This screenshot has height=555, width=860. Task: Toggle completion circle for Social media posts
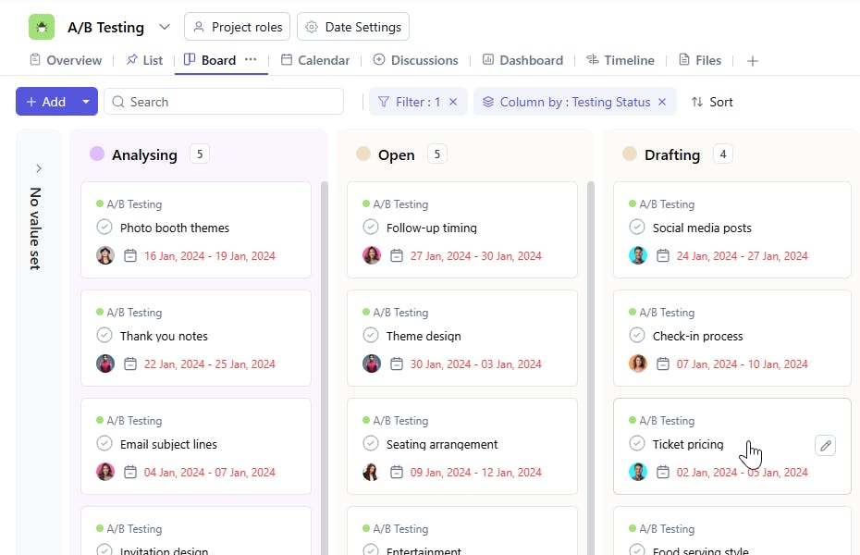[x=637, y=228]
